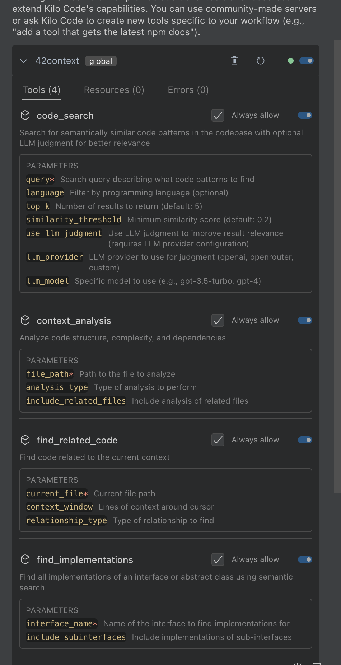Click the green server status indicator
This screenshot has height=665, width=341.
click(291, 61)
